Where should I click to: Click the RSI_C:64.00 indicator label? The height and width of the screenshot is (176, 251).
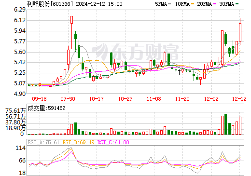(113, 142)
